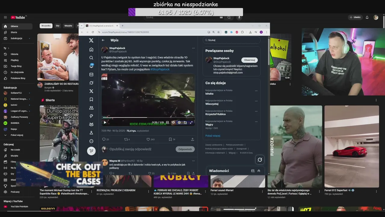Share the StopPajalock post
This screenshot has height=217, width=385.
(x=192, y=139)
